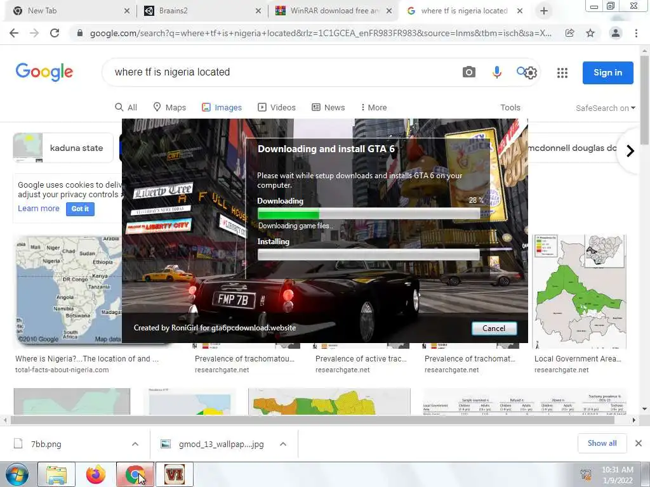Image resolution: width=650 pixels, height=487 pixels.
Task: Close the WinRAR download tab
Action: (389, 11)
